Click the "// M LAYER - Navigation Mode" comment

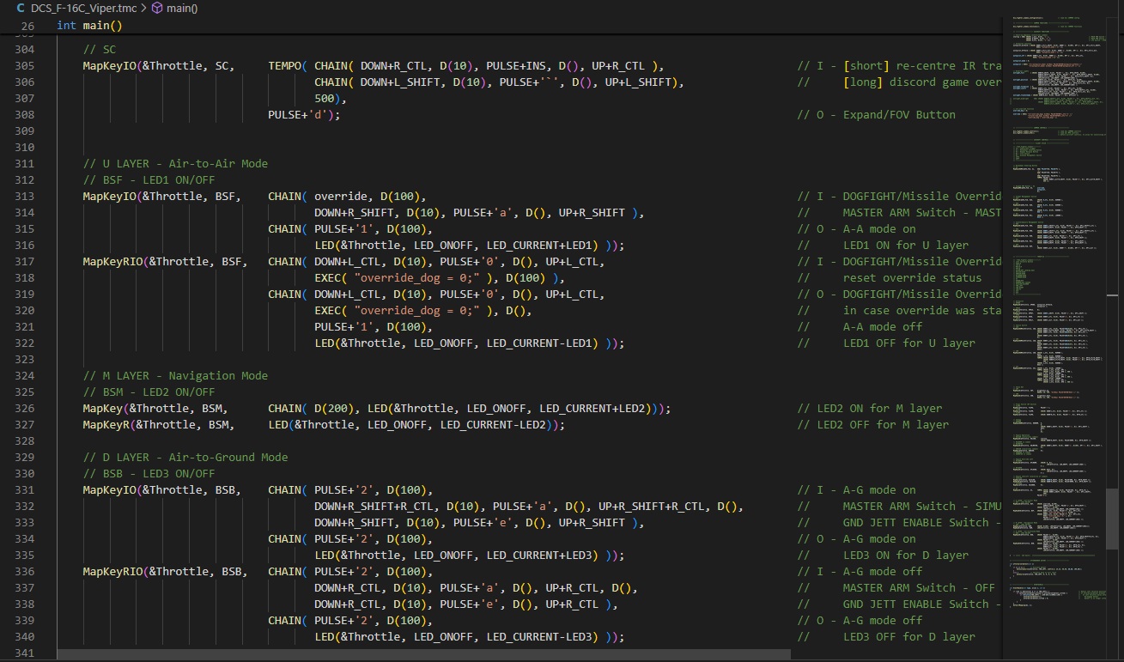(175, 376)
